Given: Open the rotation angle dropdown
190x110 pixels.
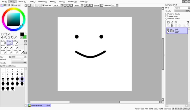Looking at the screenshot, I should pyautogui.click(x=82, y=5).
